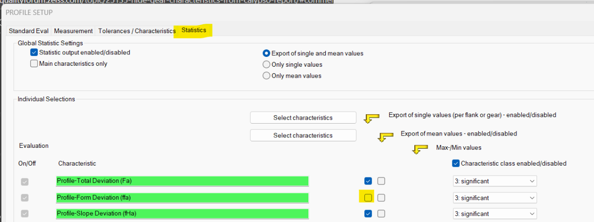Choose Only mean values radio option
594x222 pixels.
[266, 76]
